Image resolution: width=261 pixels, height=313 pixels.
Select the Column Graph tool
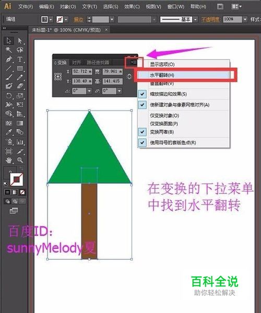click(20, 142)
